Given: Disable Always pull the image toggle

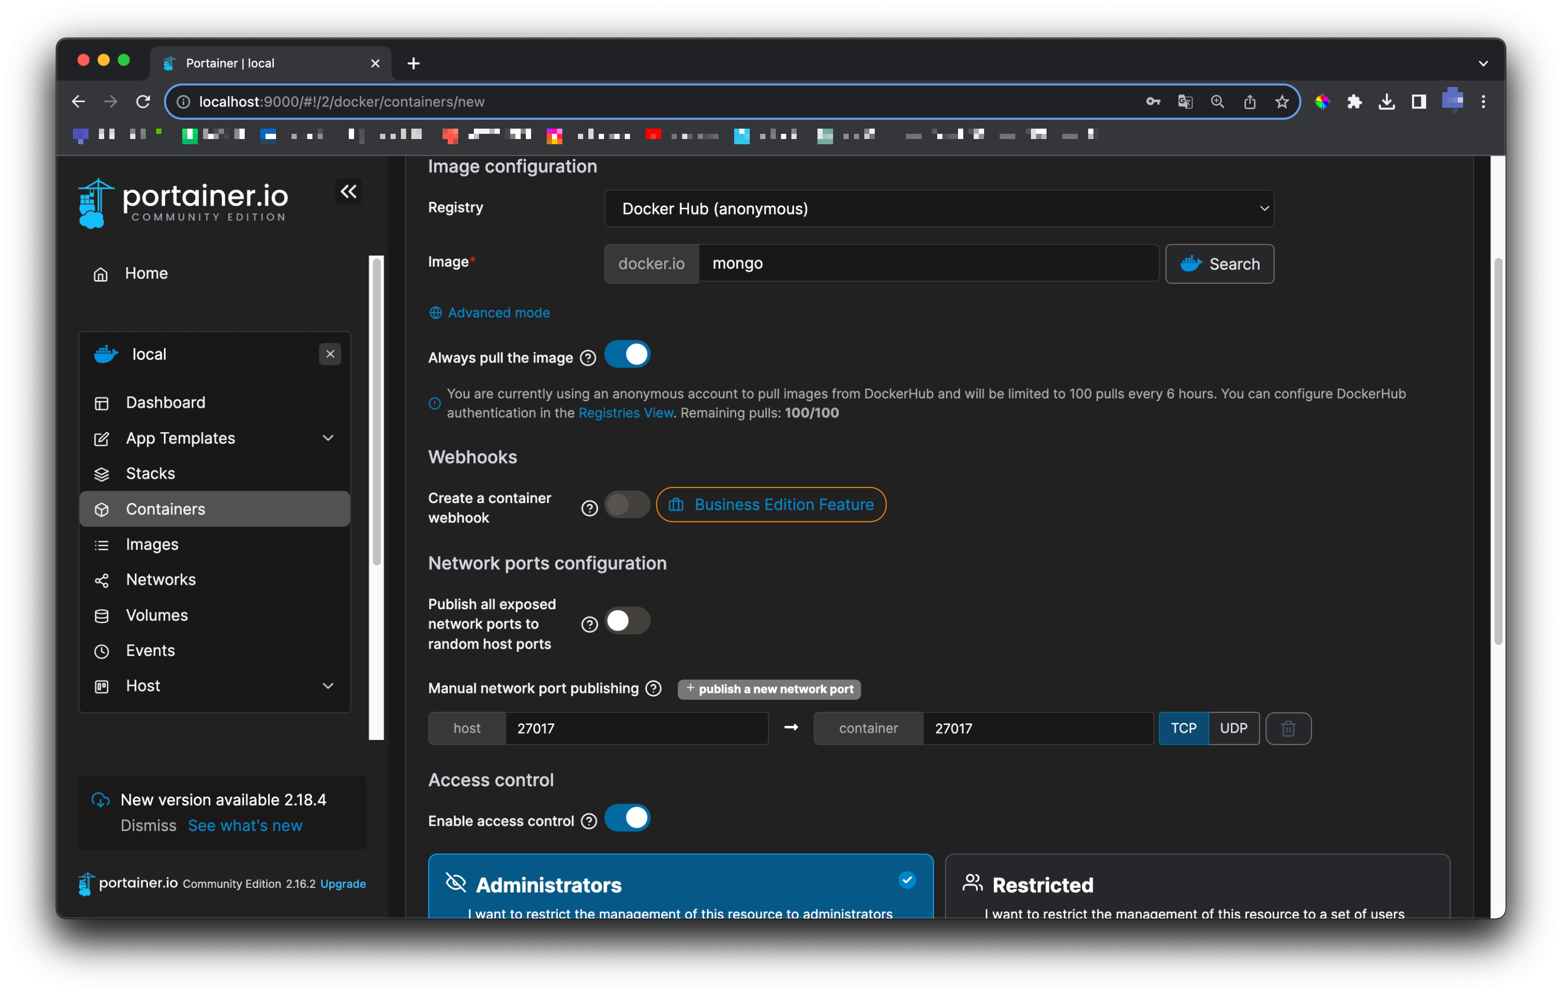Looking at the screenshot, I should click(626, 355).
